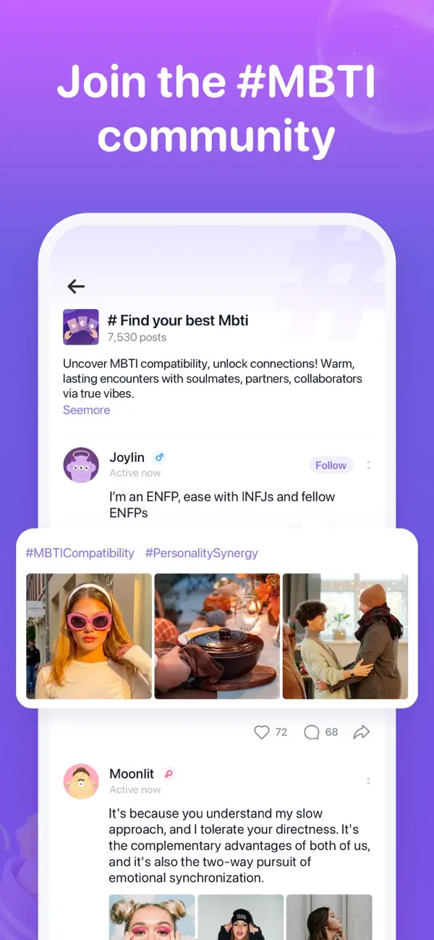Open comments via the speech bubble icon
Screen dimensions: 434x940
312,732
